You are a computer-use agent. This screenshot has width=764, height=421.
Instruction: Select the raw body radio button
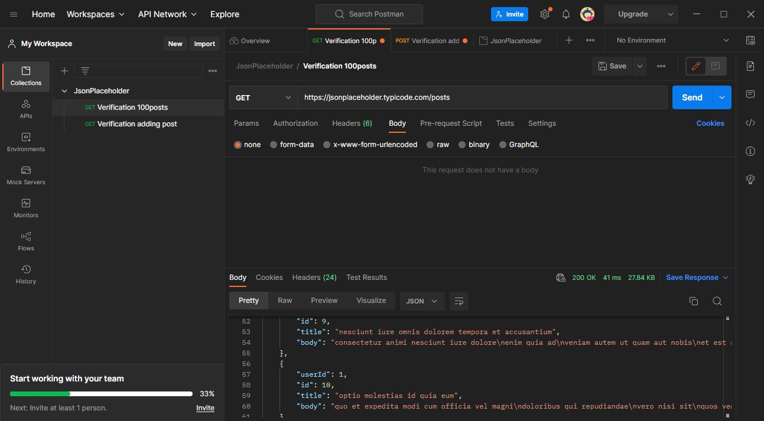point(430,145)
